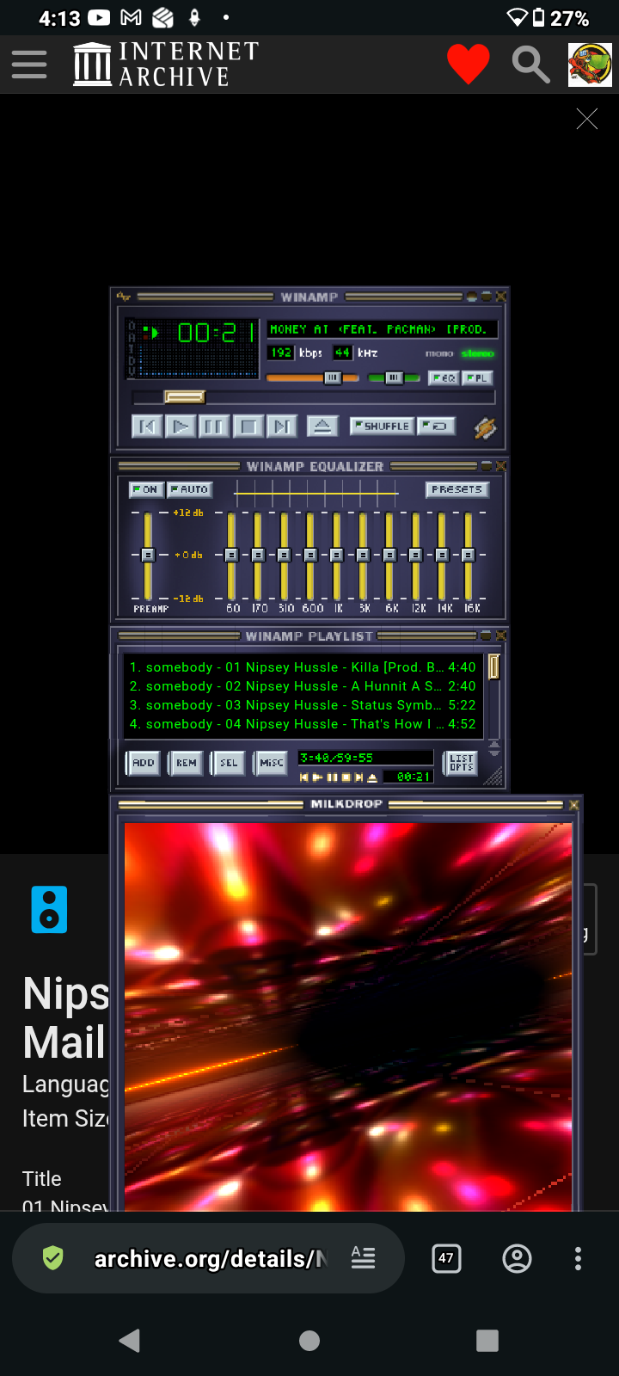
Task: Open the equalizer Presets dropdown
Action: pyautogui.click(x=457, y=489)
